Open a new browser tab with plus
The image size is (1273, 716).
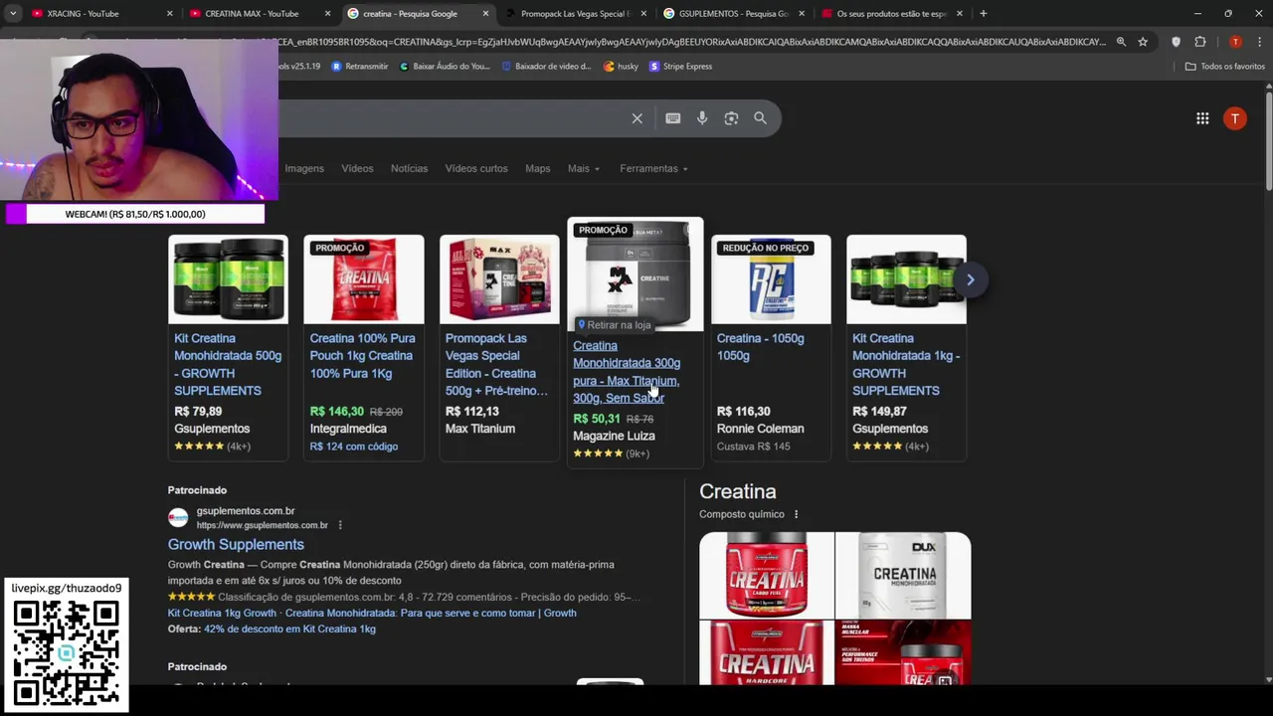pyautogui.click(x=983, y=13)
